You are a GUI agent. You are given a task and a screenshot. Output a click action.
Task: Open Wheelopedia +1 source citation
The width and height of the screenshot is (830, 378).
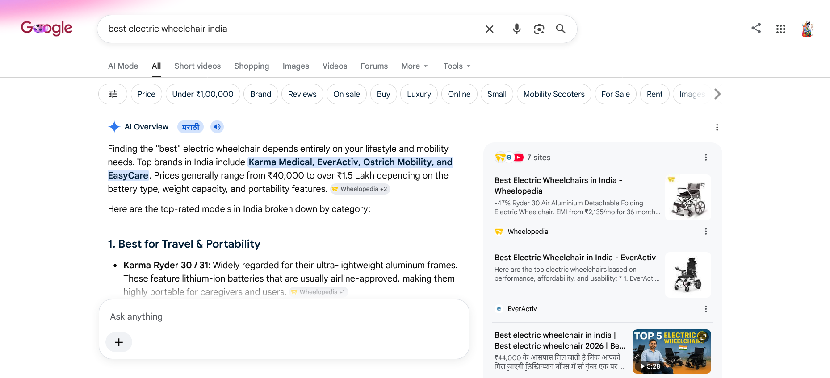(x=319, y=292)
